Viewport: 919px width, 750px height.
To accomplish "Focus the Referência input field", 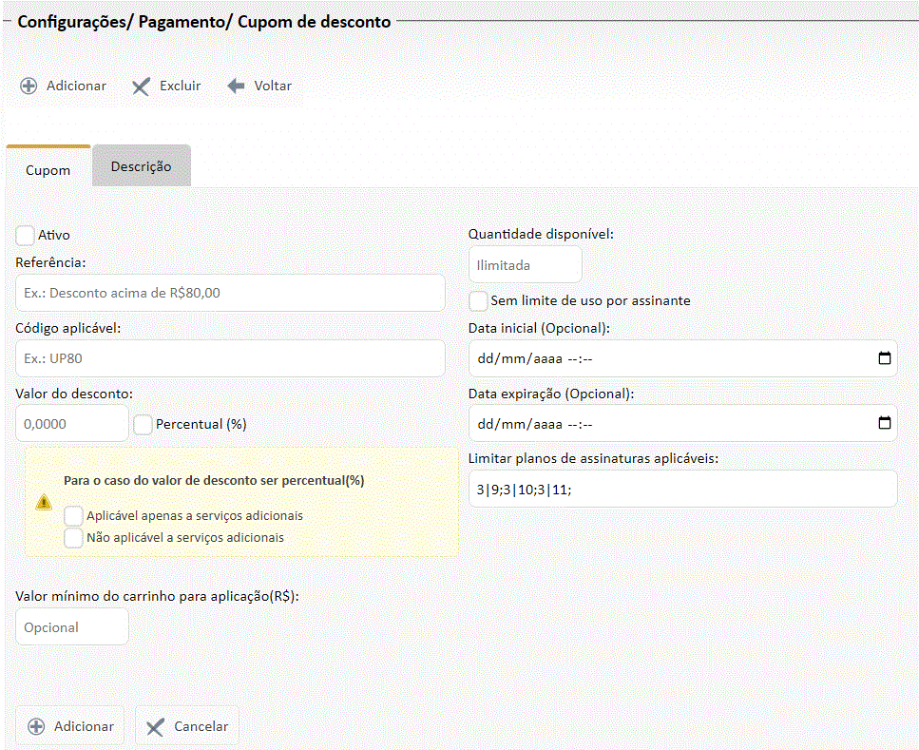I will [x=230, y=294].
